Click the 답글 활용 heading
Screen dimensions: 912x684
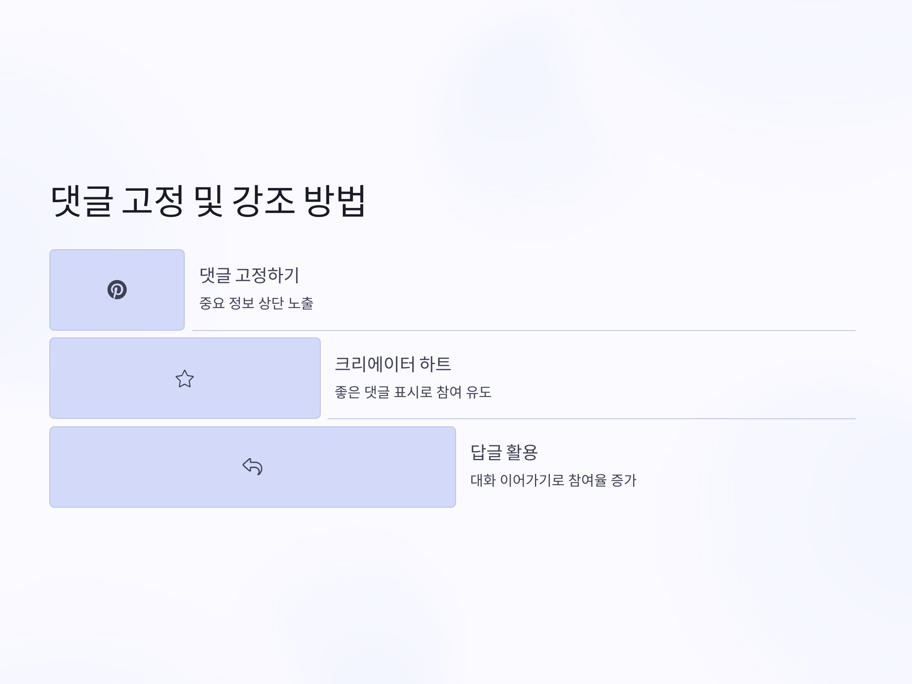[504, 452]
